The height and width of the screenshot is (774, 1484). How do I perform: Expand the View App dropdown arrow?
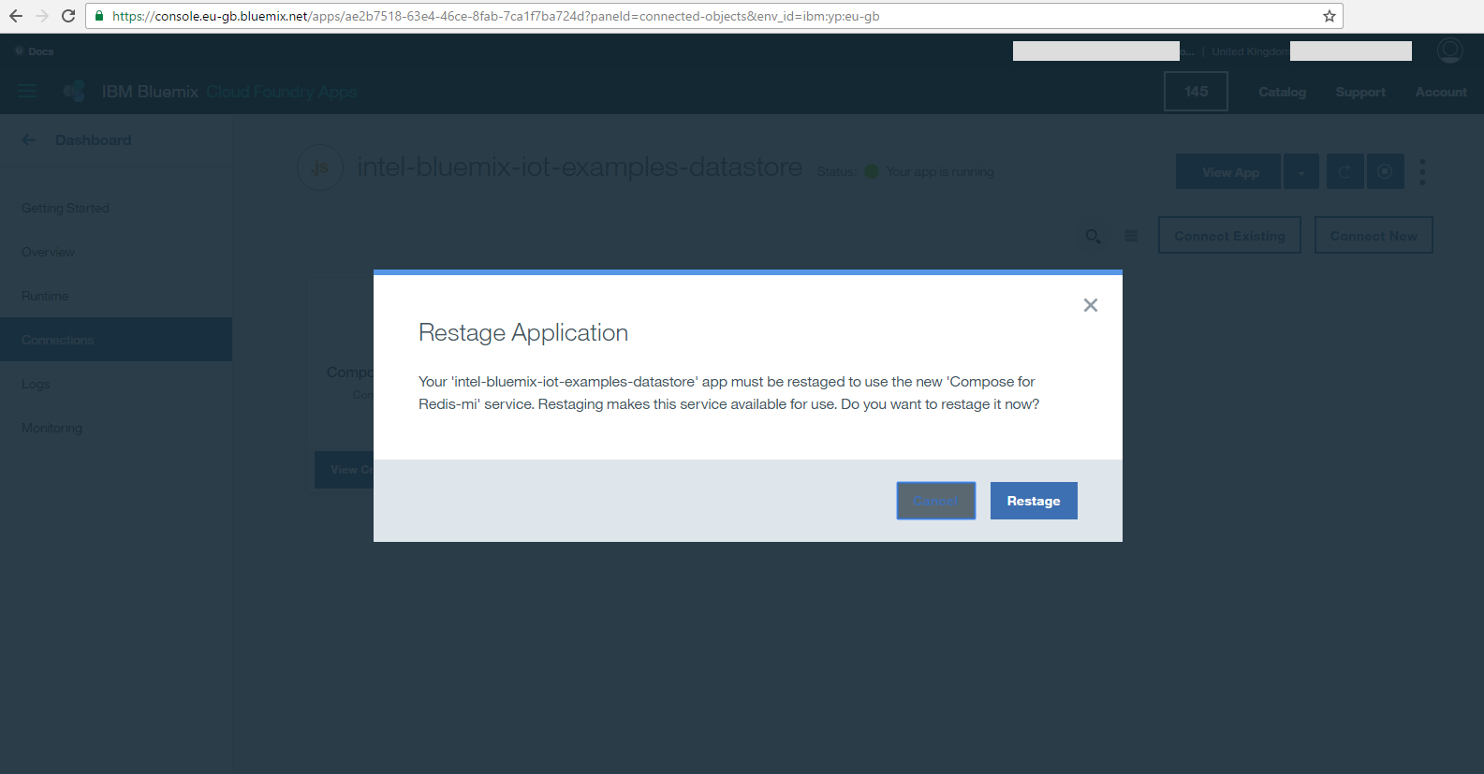coord(1301,171)
